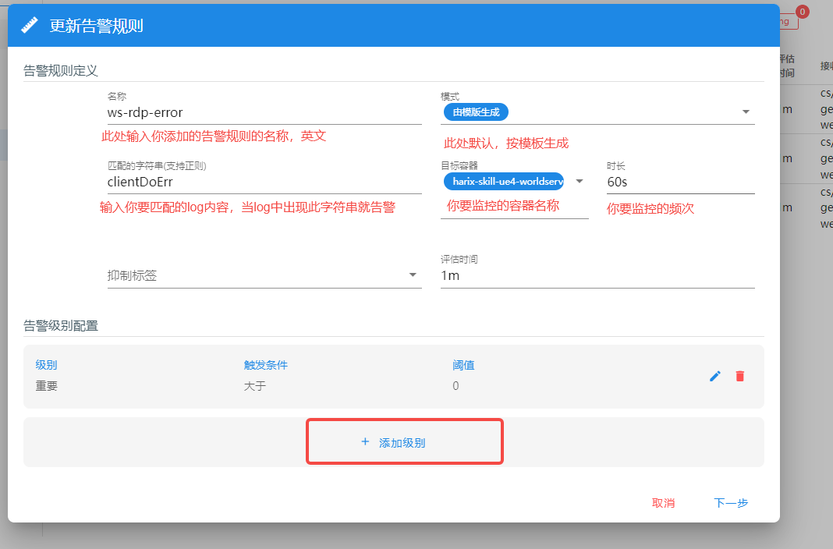Focus the 评估时间 field showing 1m
Viewport: 833px width, 549px height.
[x=597, y=275]
